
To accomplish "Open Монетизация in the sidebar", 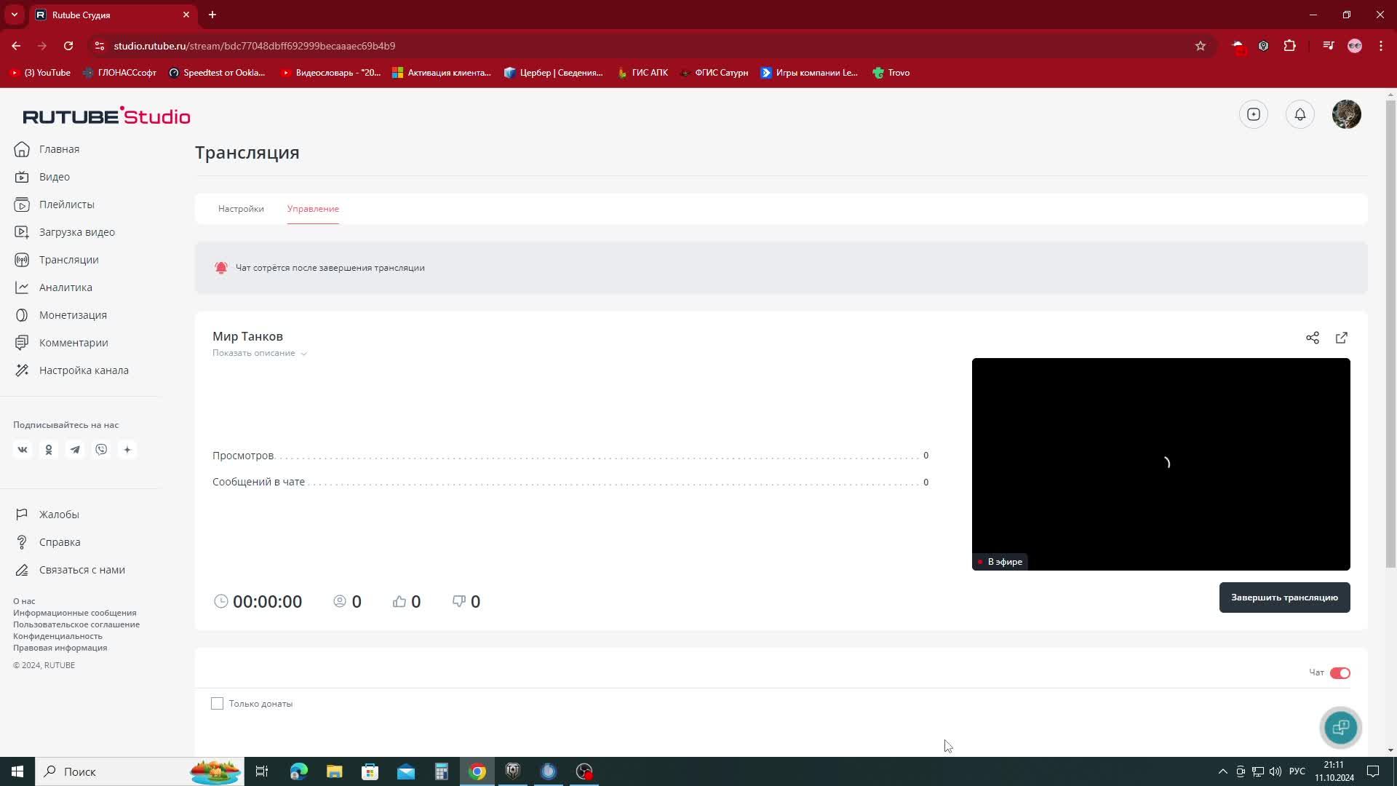I will [x=73, y=315].
